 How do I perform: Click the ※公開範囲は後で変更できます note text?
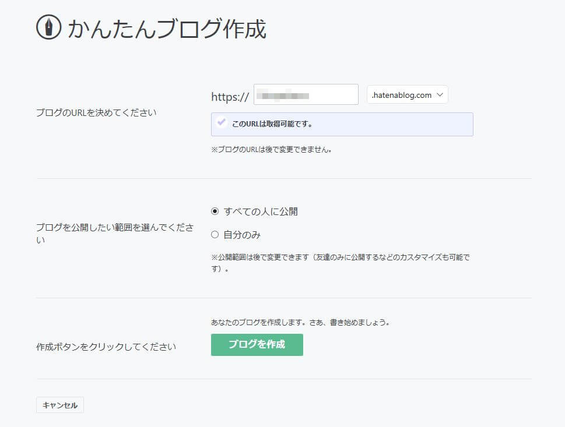click(341, 263)
